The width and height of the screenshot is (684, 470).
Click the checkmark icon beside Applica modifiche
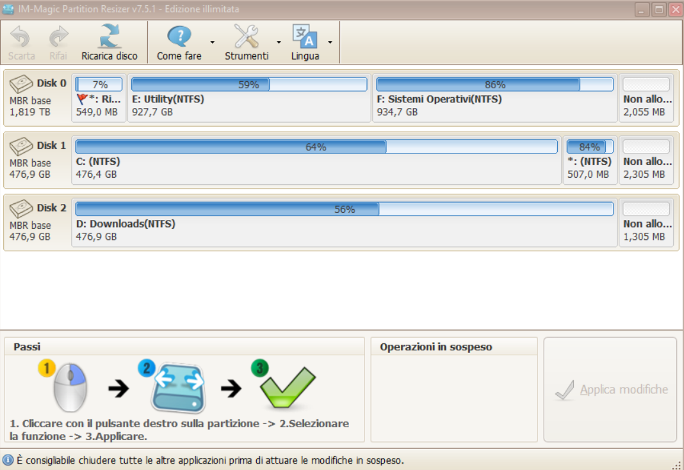(x=564, y=390)
